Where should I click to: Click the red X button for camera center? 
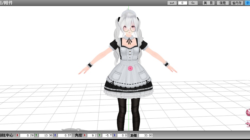pos(17,135)
